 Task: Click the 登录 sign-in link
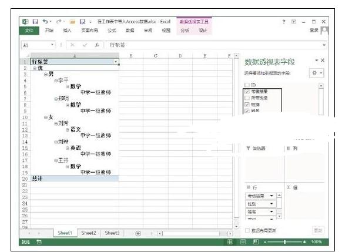(x=314, y=31)
